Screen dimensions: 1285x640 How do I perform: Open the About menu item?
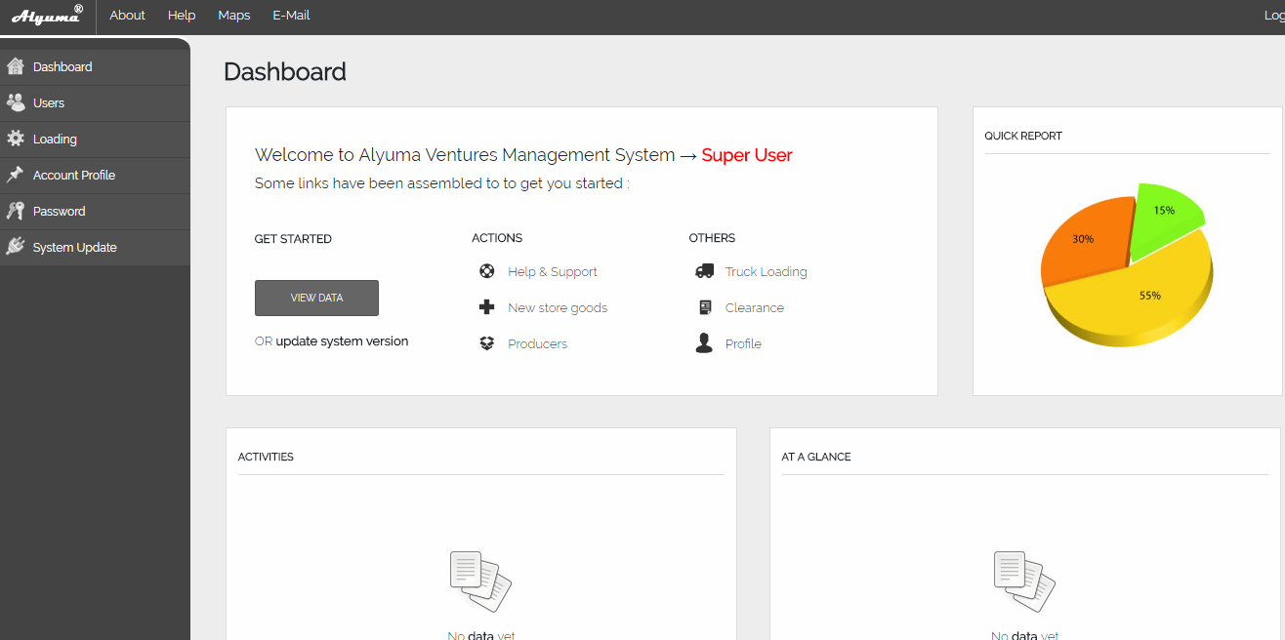[x=127, y=16]
